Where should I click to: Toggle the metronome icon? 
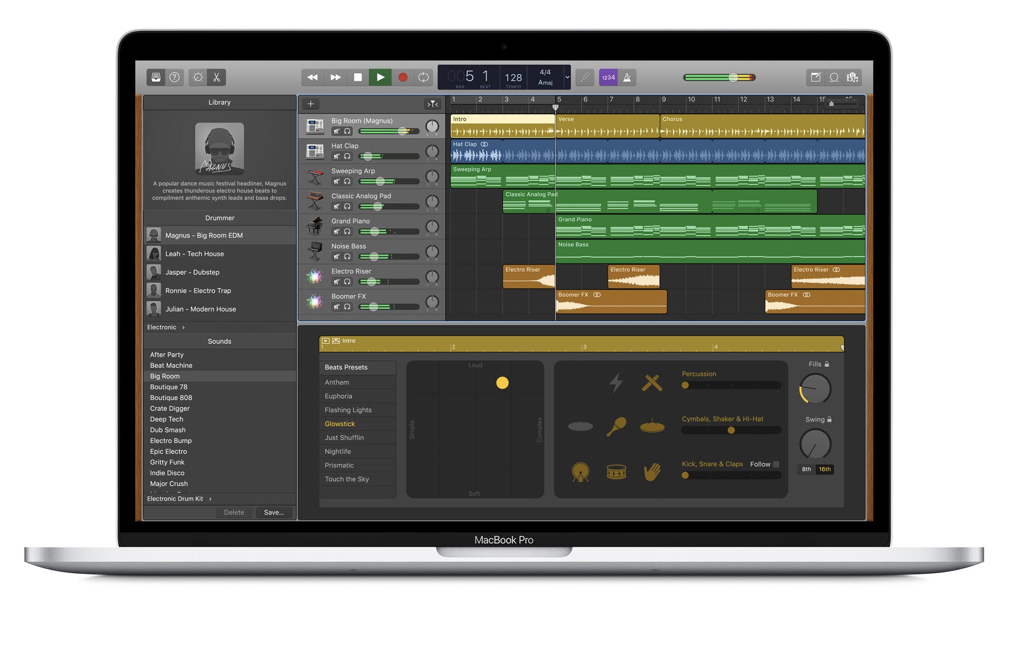point(627,77)
